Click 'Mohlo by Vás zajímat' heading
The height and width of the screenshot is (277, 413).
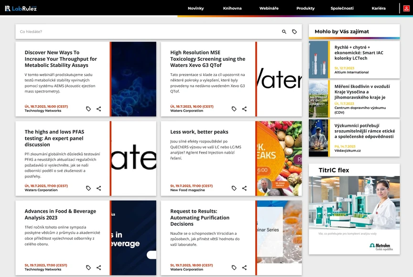coord(342,32)
